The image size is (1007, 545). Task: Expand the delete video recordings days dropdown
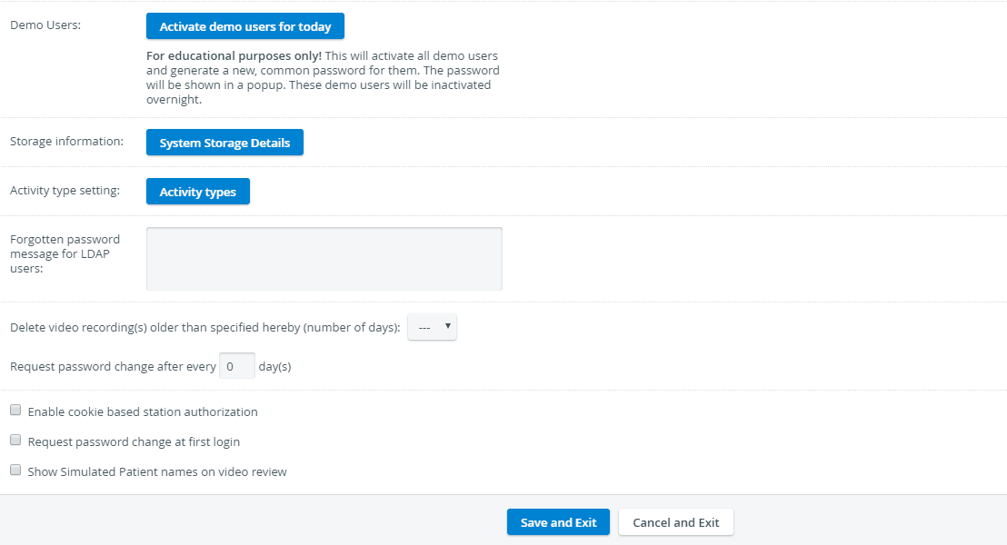click(x=433, y=327)
